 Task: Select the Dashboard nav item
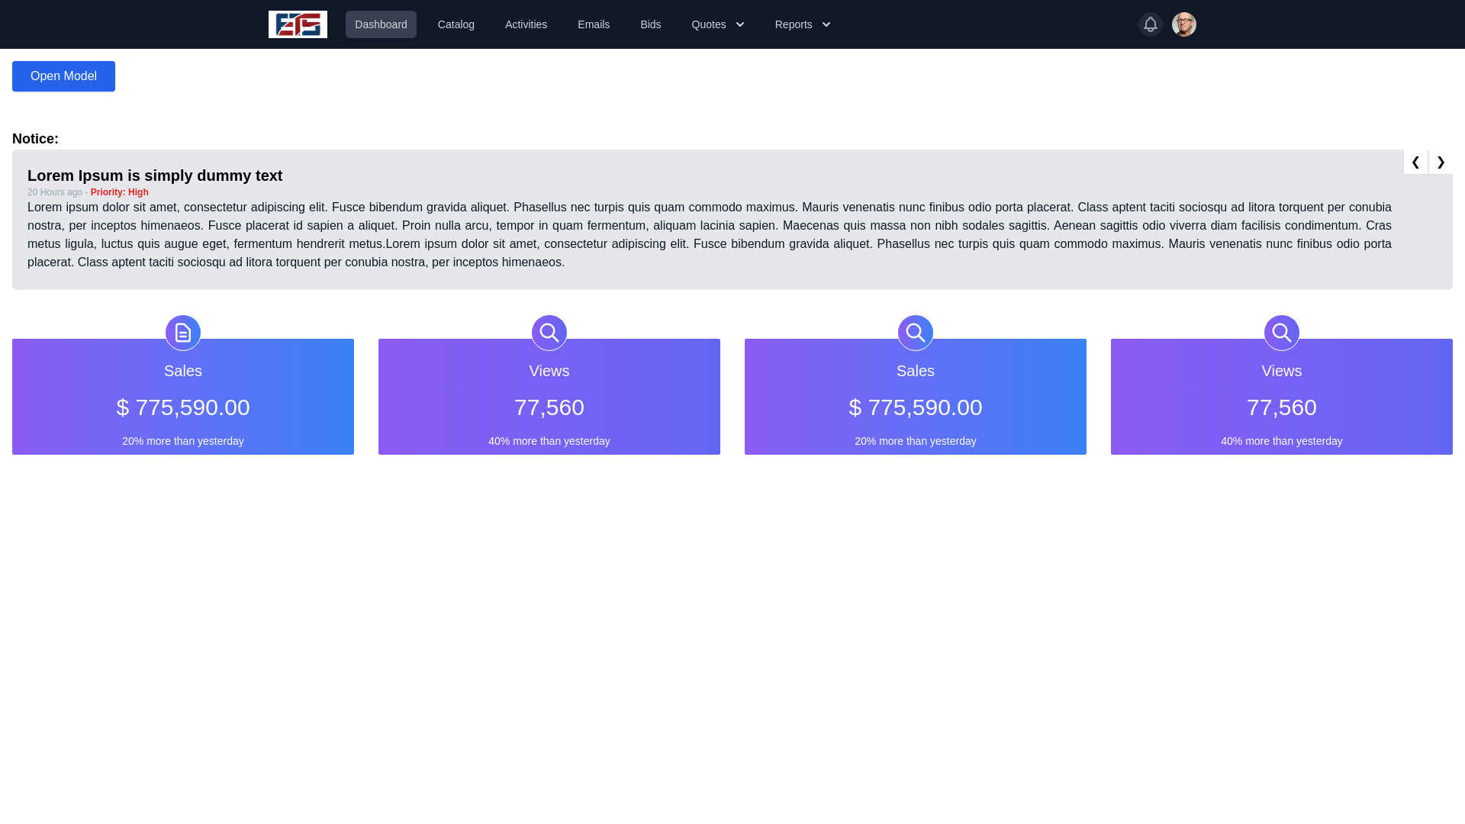(x=381, y=24)
